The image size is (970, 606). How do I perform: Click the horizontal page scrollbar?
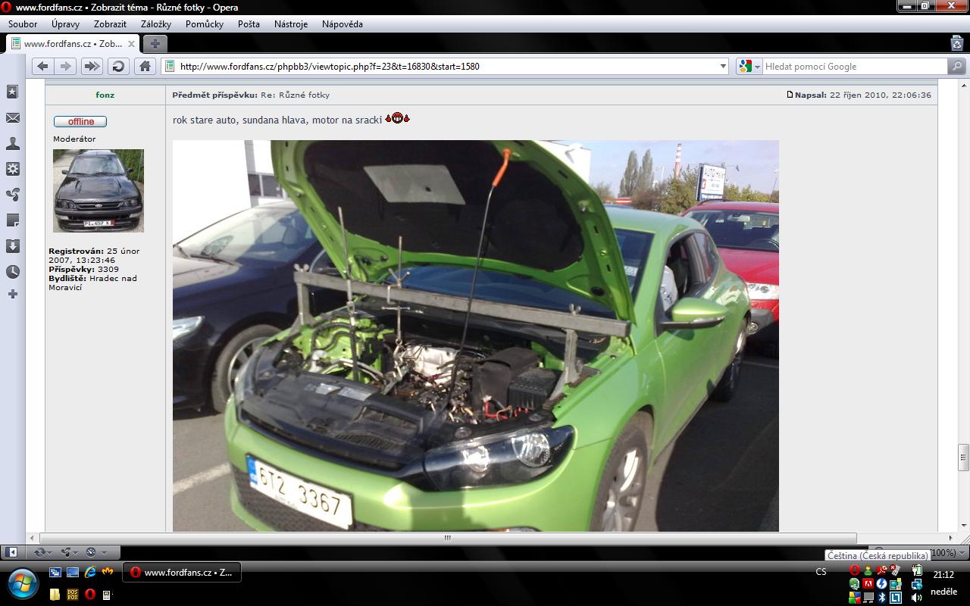tap(446, 538)
